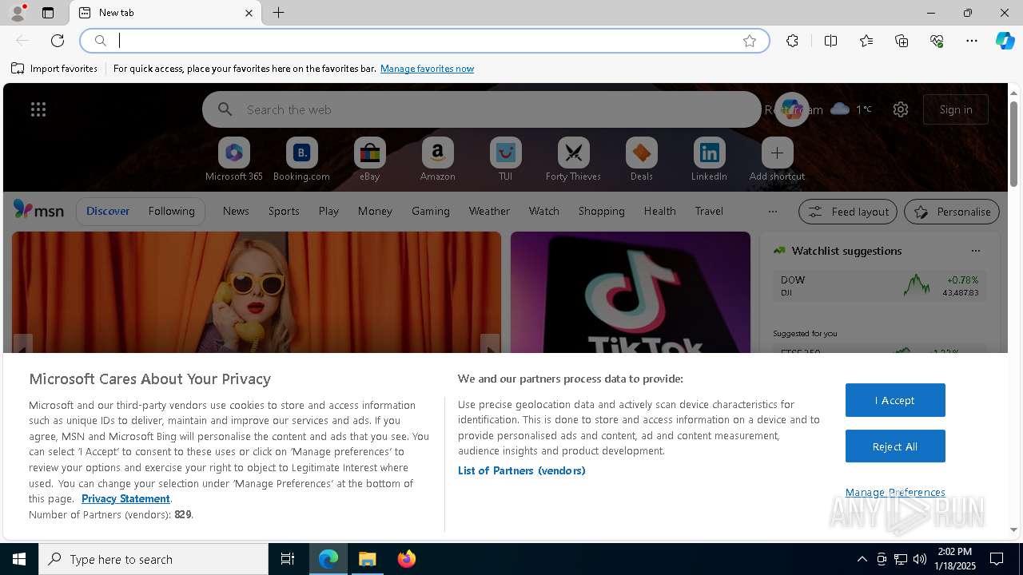
Task: Launch the Forty Thieves shortcut
Action: tap(573, 159)
